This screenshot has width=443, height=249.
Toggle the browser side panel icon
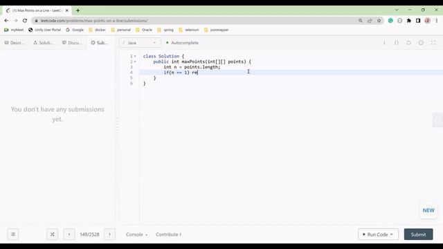click(x=418, y=21)
